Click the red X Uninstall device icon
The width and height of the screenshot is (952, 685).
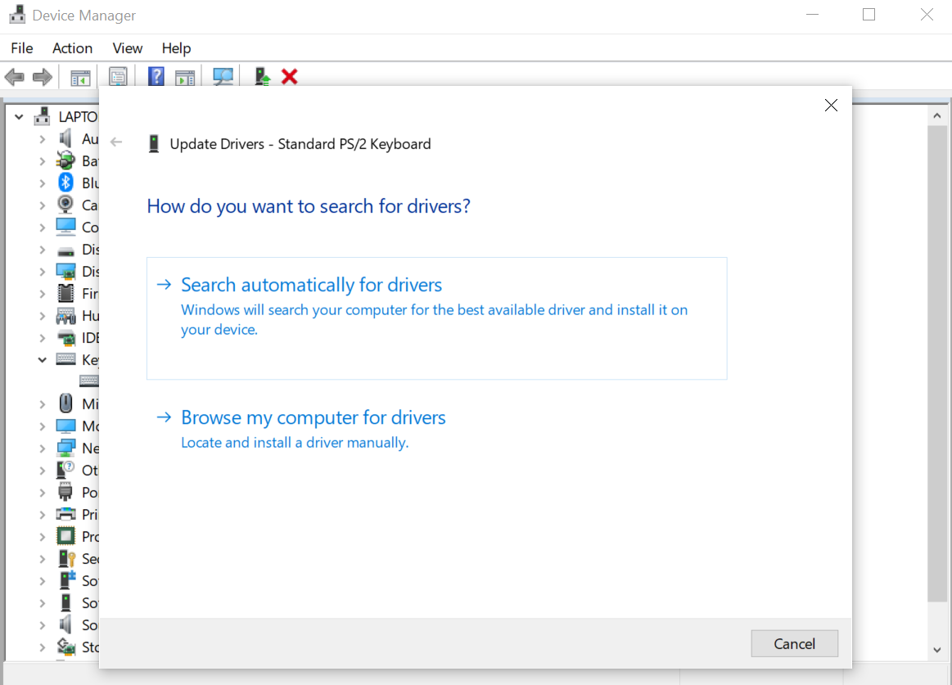[x=290, y=76]
